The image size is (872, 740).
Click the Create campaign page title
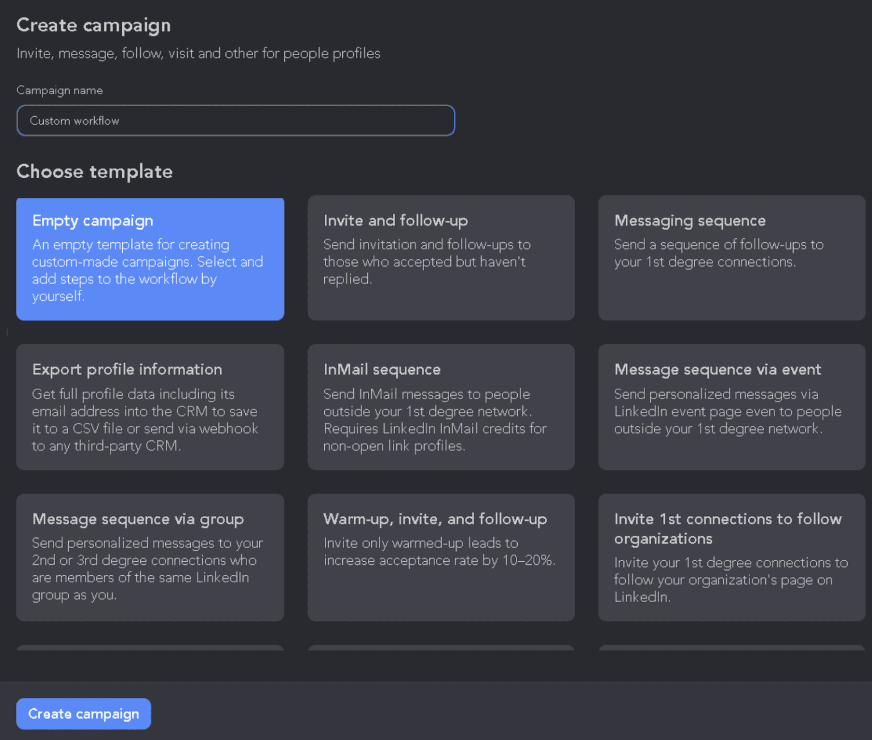point(94,26)
